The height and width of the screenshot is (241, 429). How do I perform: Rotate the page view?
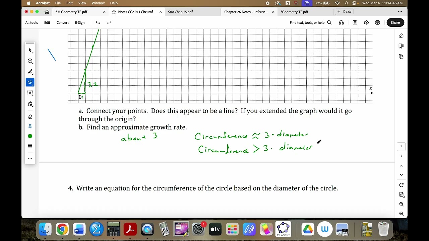coord(401,185)
